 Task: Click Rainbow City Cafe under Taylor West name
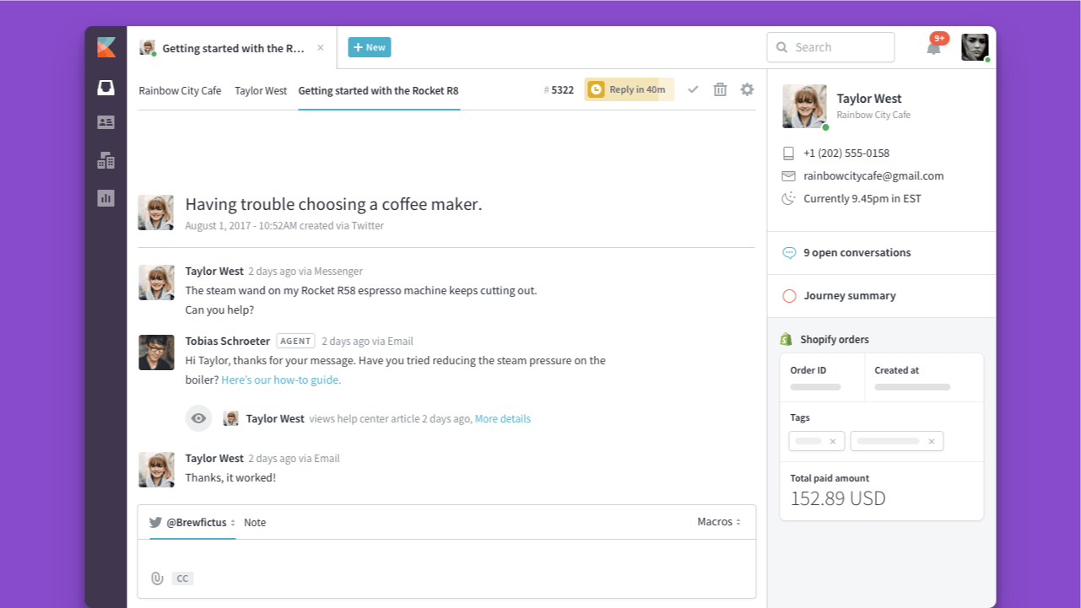click(873, 115)
